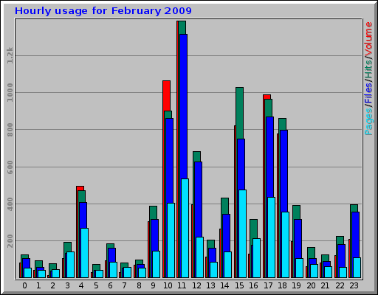The height and width of the screenshot is (295, 378).
Task: Click hour label '14' on x-axis
Action: (x=224, y=285)
